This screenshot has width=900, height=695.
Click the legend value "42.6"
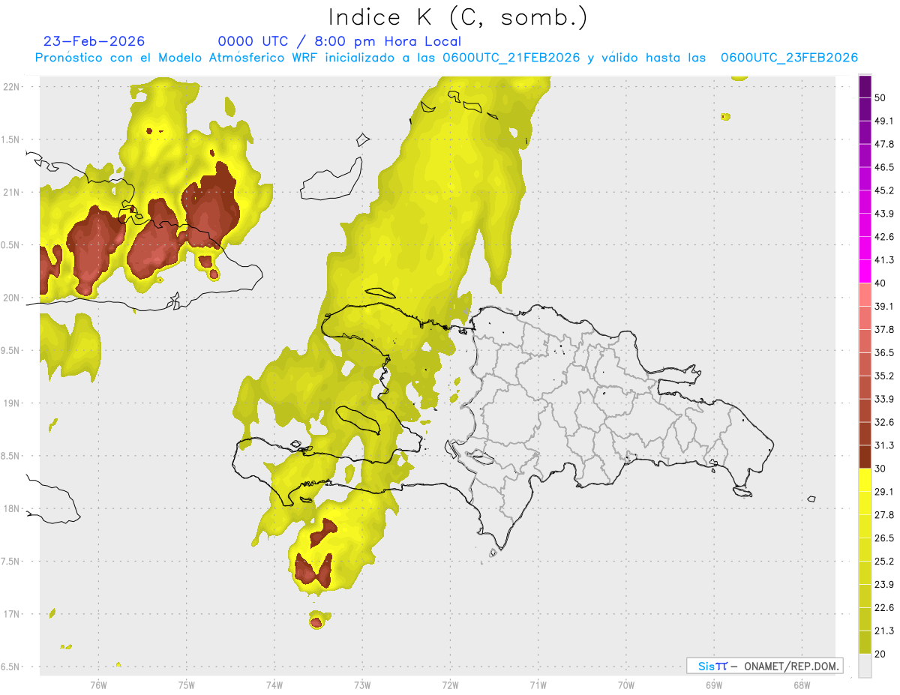[x=884, y=238]
